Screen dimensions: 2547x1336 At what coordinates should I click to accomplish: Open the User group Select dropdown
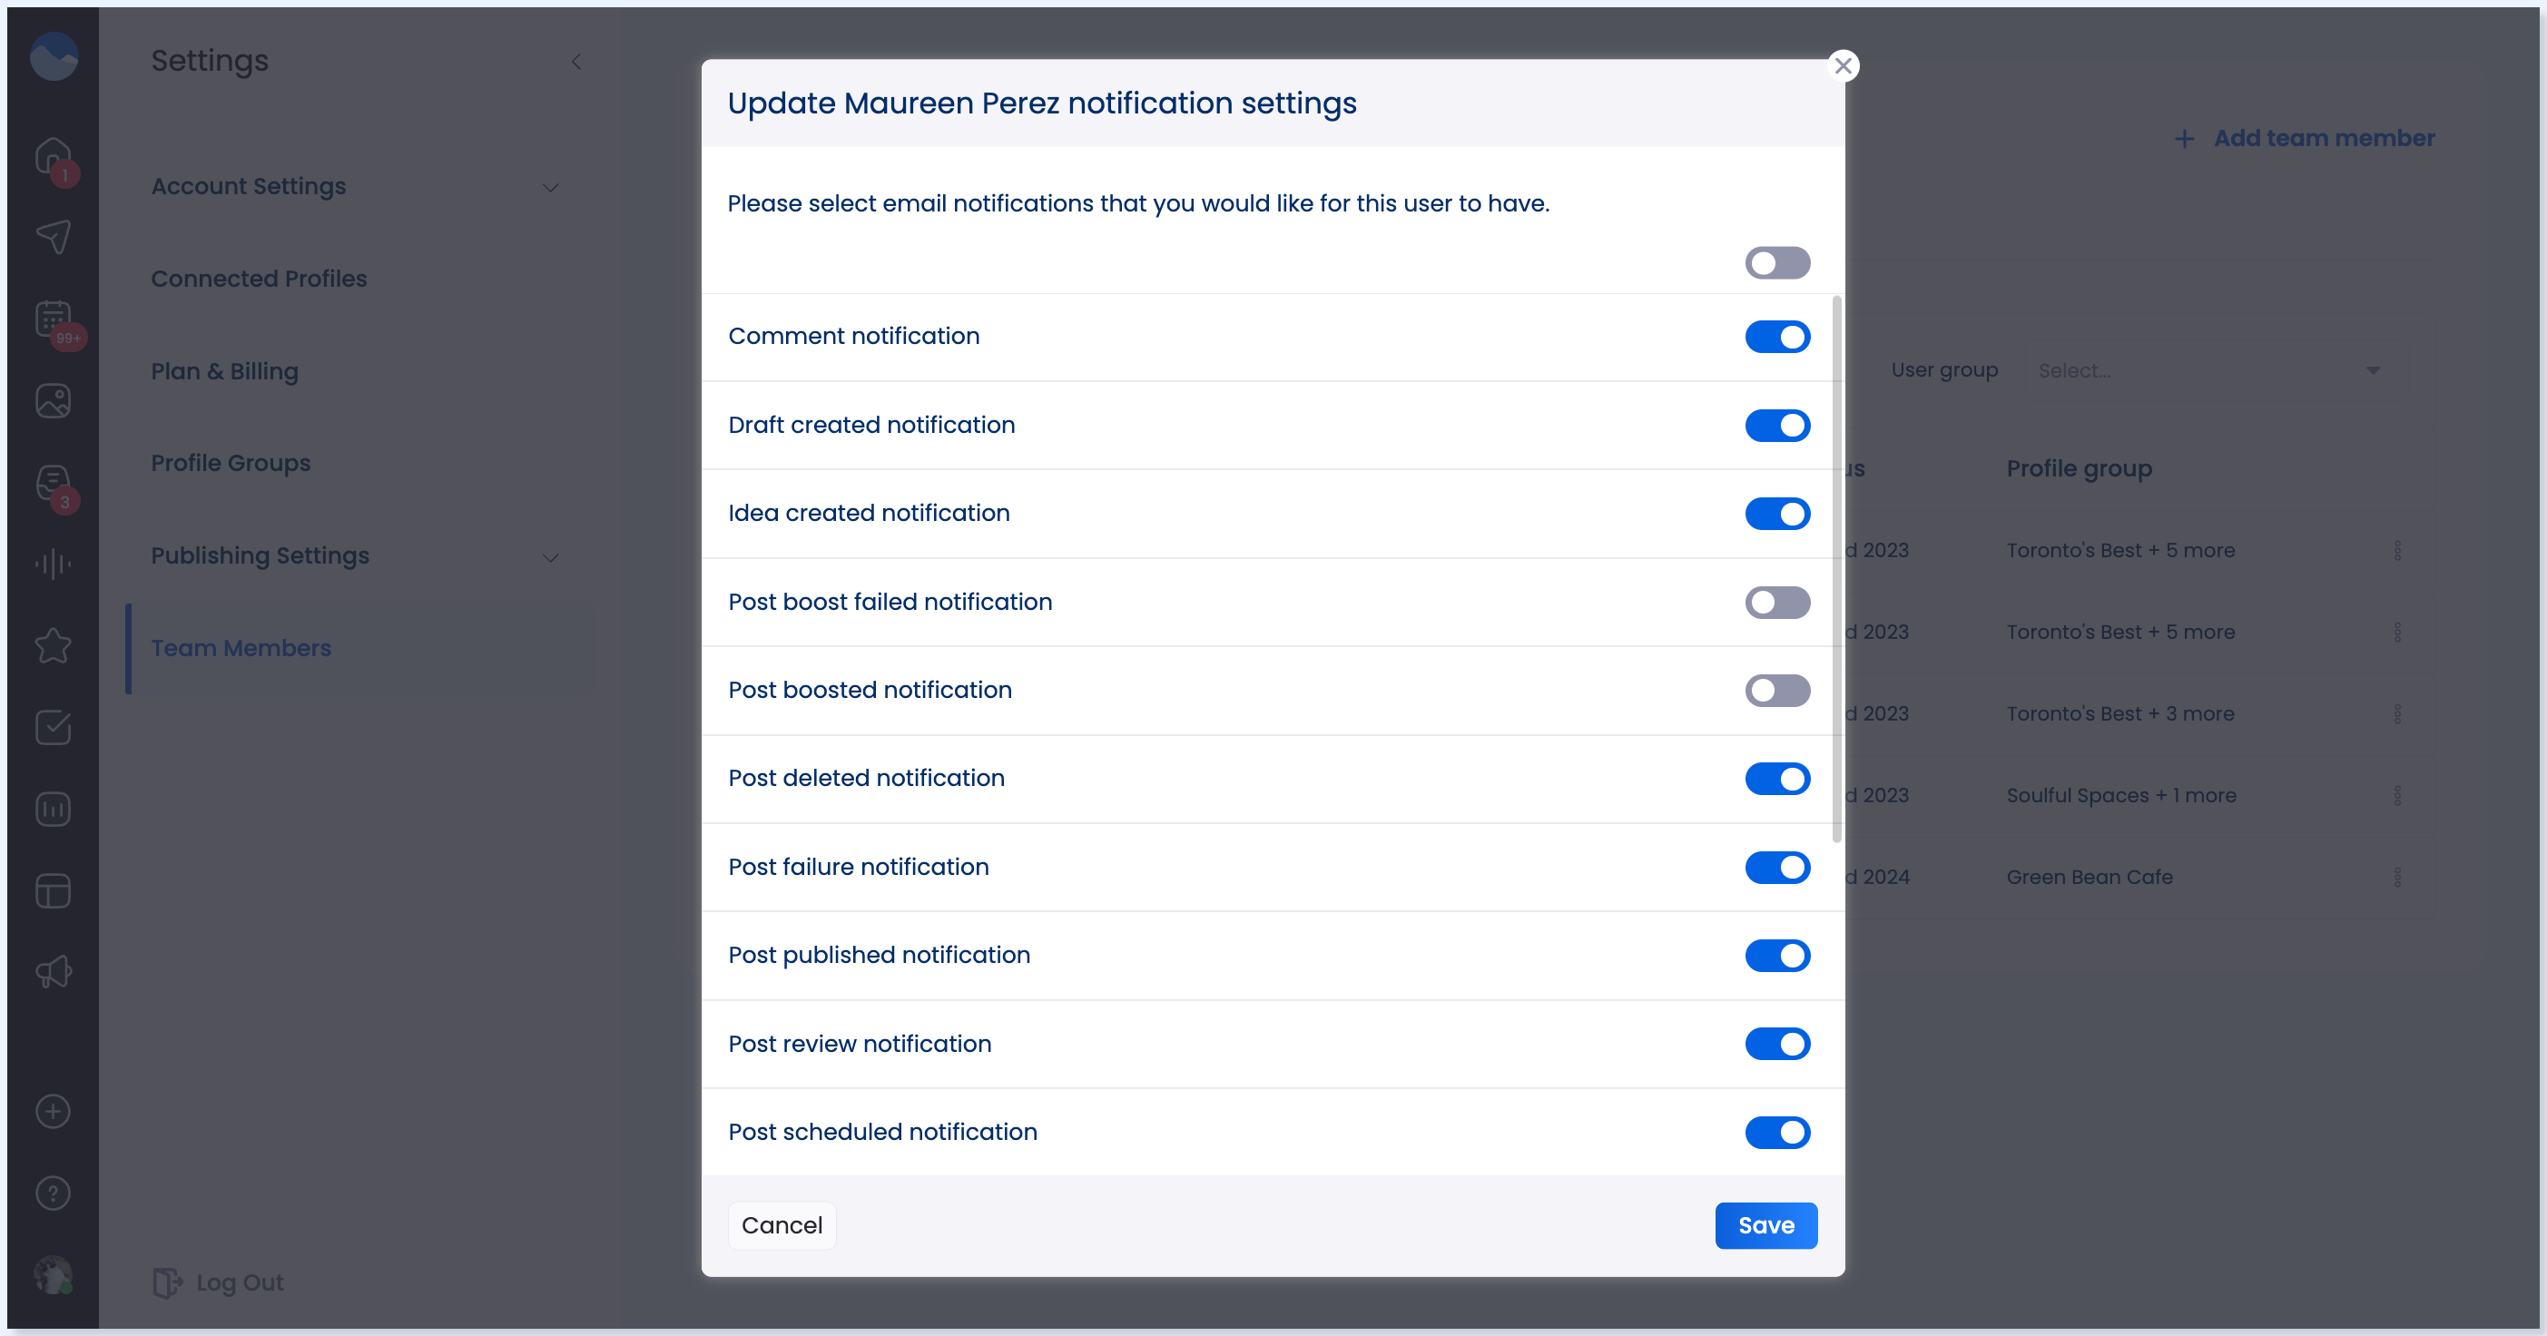tap(2216, 369)
